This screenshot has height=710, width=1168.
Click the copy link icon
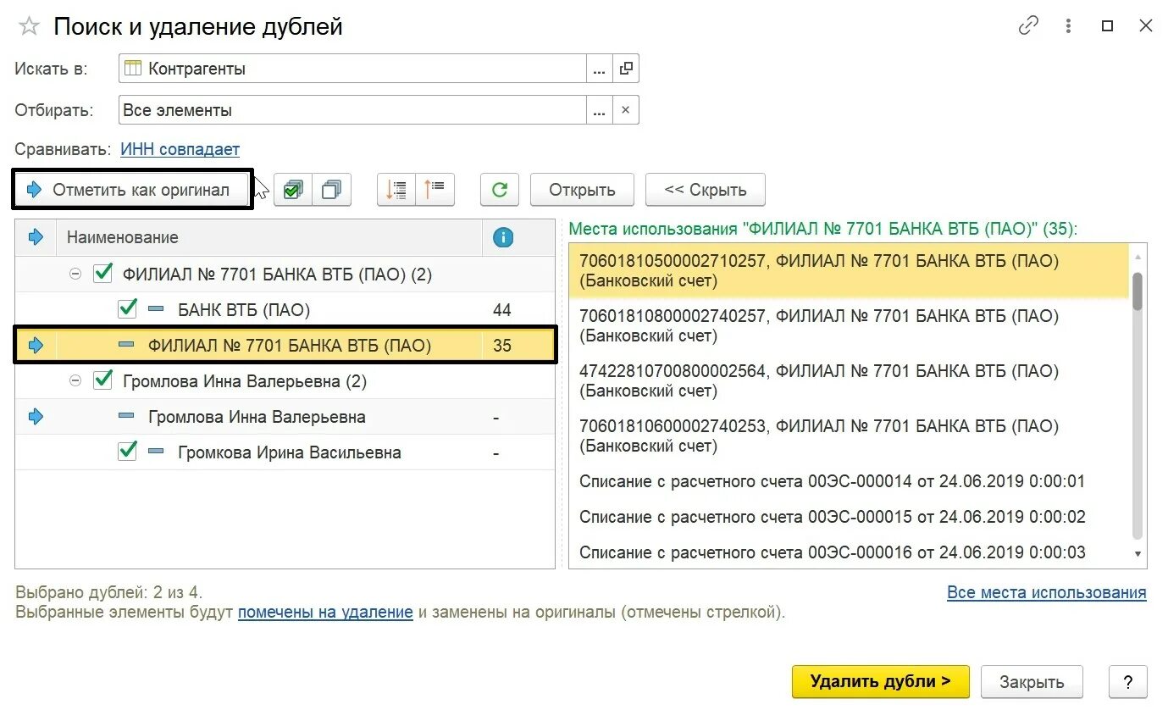click(1028, 26)
